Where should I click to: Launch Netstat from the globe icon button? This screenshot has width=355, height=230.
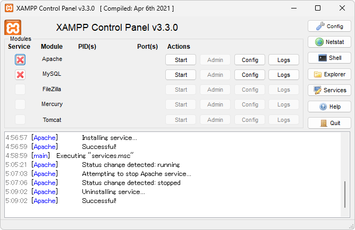pyautogui.click(x=329, y=42)
